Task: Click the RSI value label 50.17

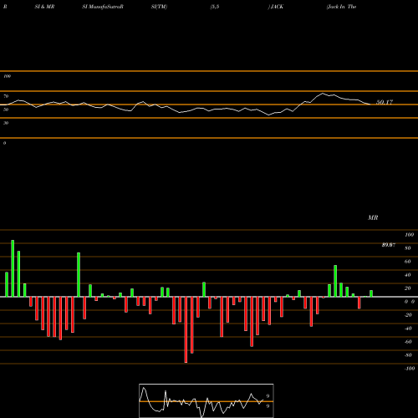Action: coord(385,102)
